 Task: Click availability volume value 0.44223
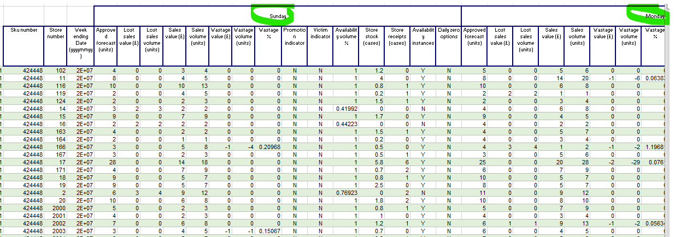point(346,124)
